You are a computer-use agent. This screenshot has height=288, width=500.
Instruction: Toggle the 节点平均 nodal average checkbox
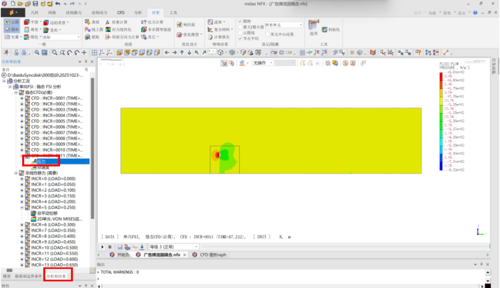[x=240, y=39]
